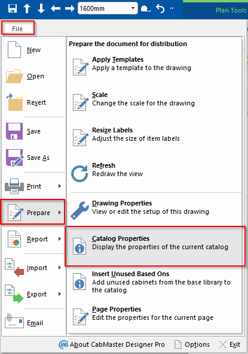Image resolution: width=248 pixels, height=354 pixels.
Task: Click the save floppy disk icon in toolbar
Action: pos(13,8)
